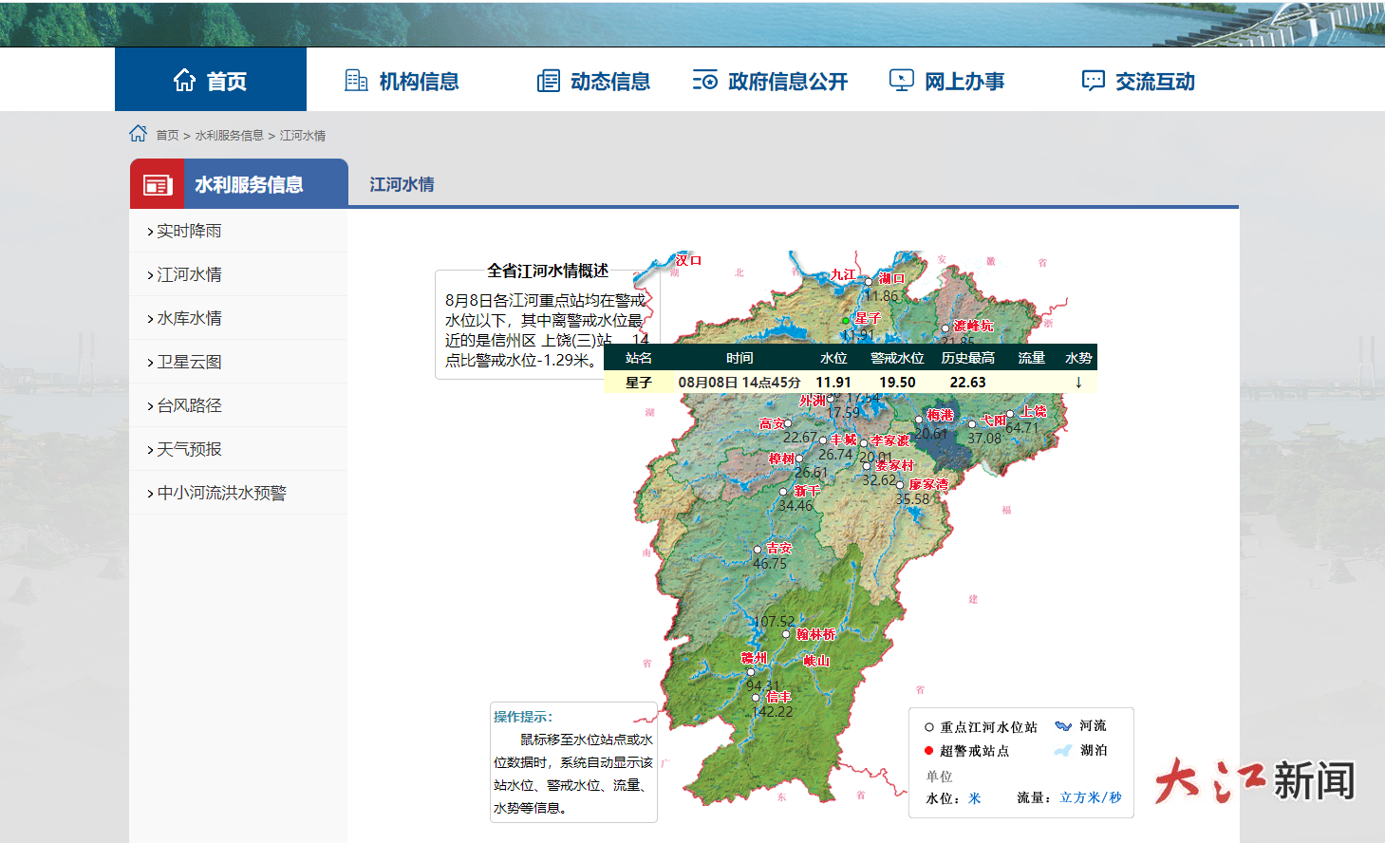Select 水库水情 in the sidebar

tap(189, 318)
